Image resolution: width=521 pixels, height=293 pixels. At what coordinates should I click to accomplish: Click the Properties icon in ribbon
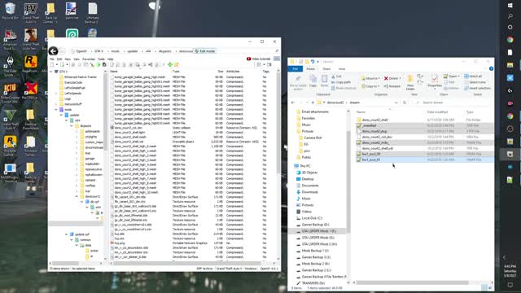[434, 81]
